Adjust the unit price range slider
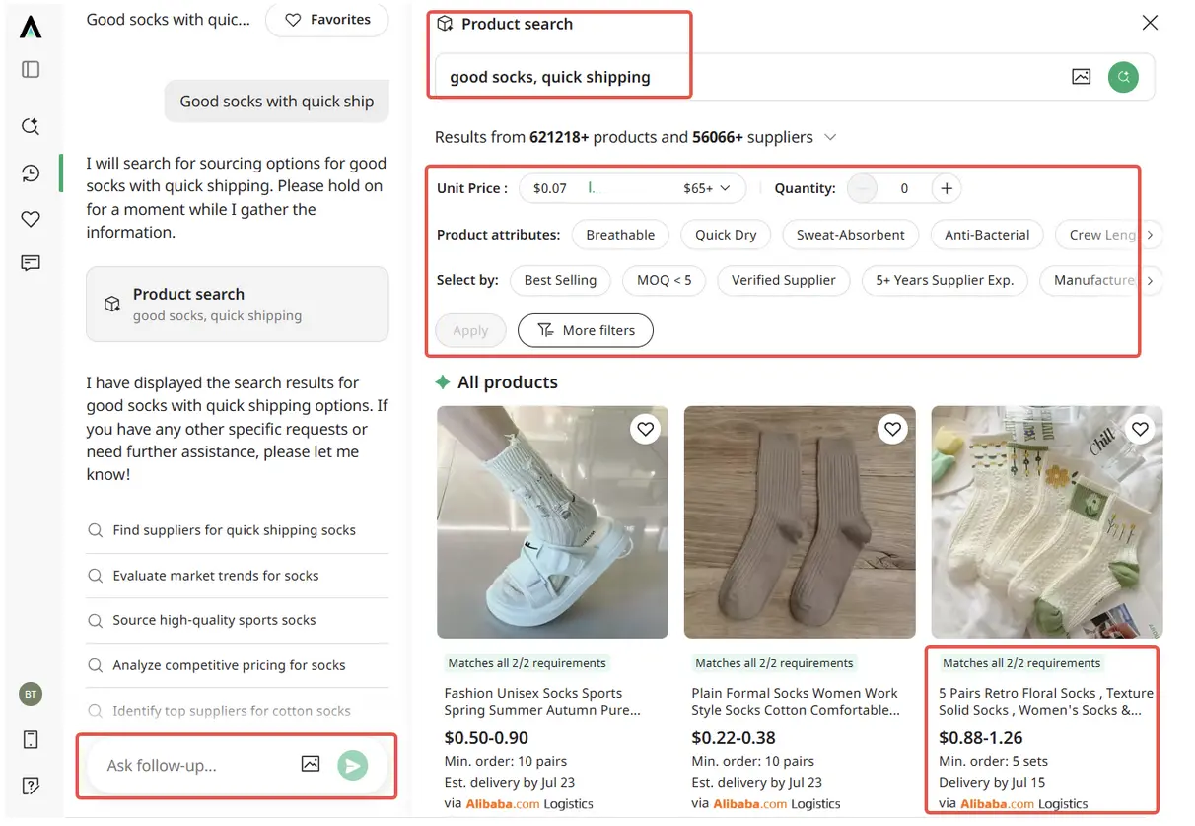 [596, 187]
